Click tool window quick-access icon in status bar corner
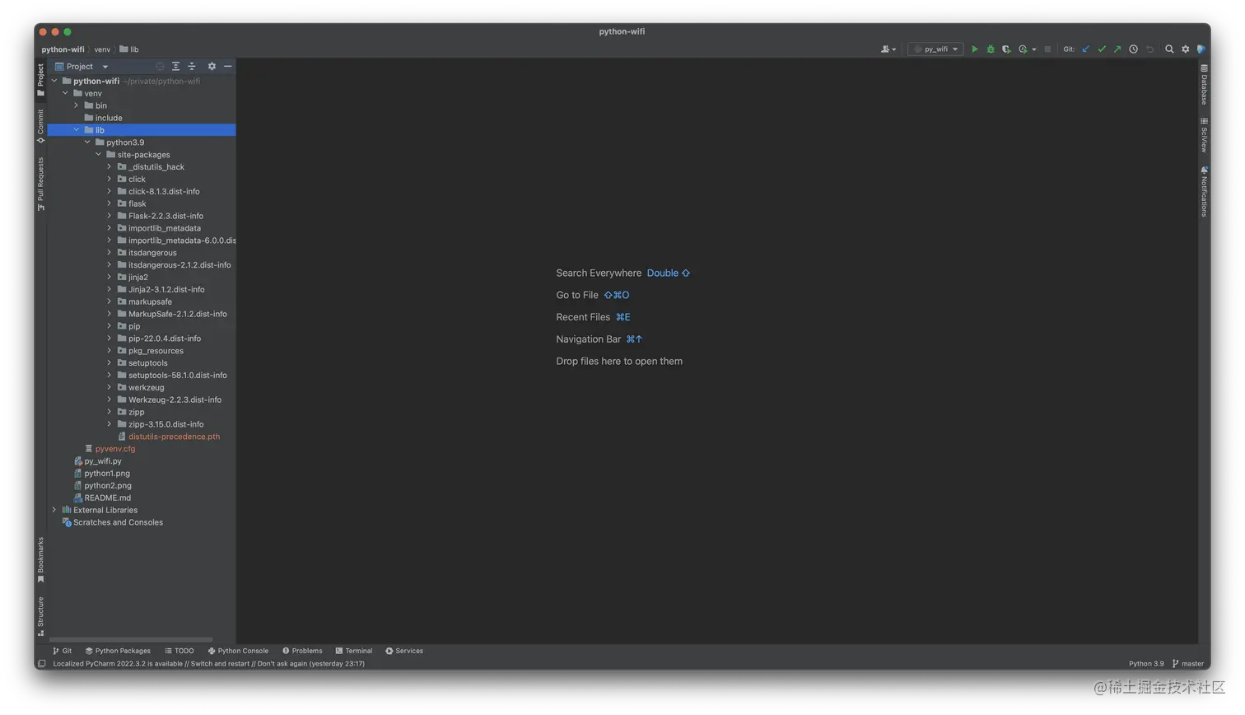This screenshot has height=715, width=1245. pyautogui.click(x=41, y=663)
